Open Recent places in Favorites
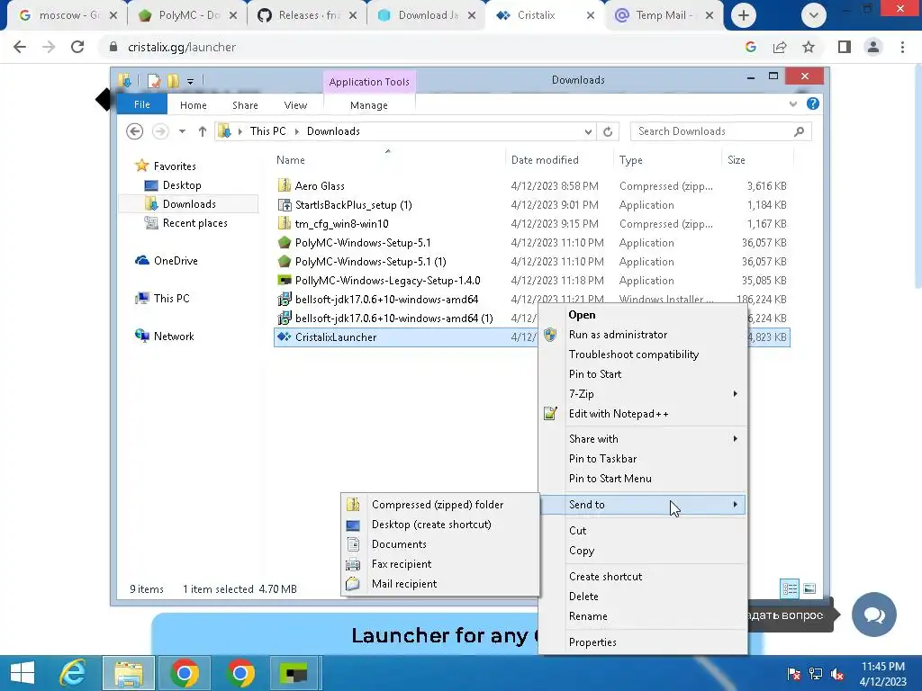This screenshot has width=922, height=691. (x=194, y=223)
